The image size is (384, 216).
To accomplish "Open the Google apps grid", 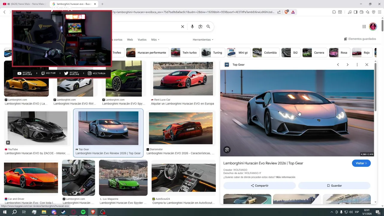I will [364, 27].
